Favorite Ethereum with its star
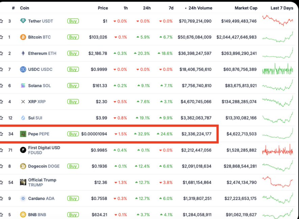Screen dimensions: 299x219 1,53
